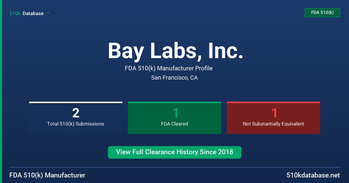Open the FDA Cleared stat card

(x=174, y=118)
